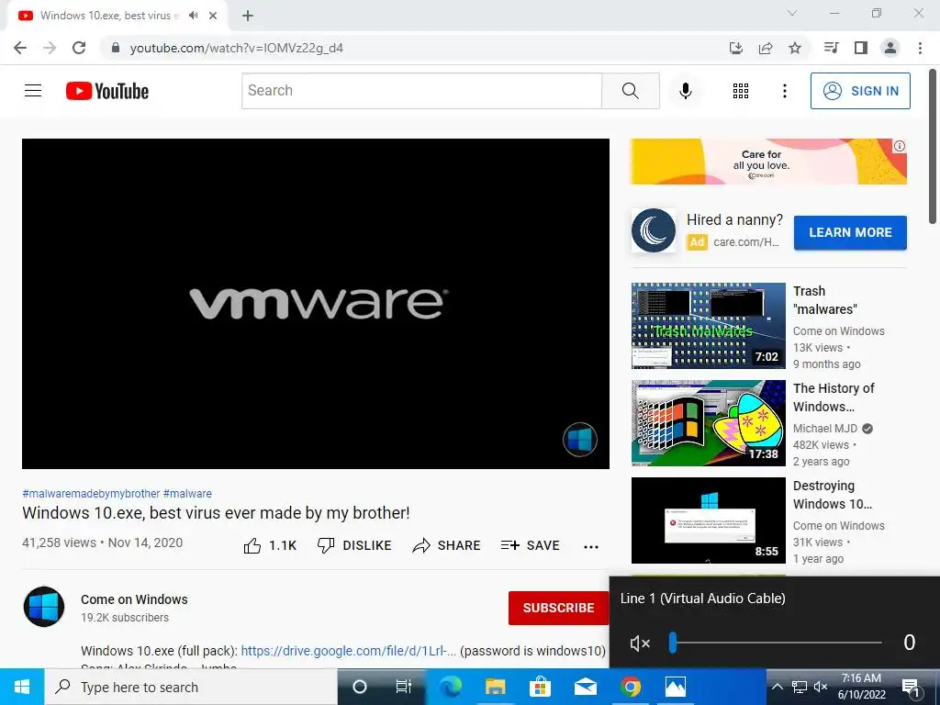Open the ad info icon on banner
940x705 pixels.
pos(900,146)
